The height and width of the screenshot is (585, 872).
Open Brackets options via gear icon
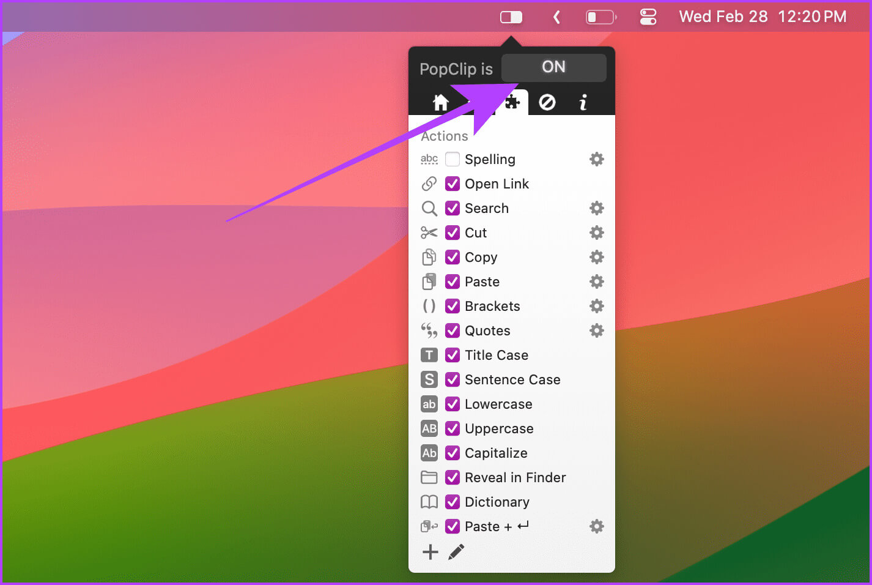597,306
